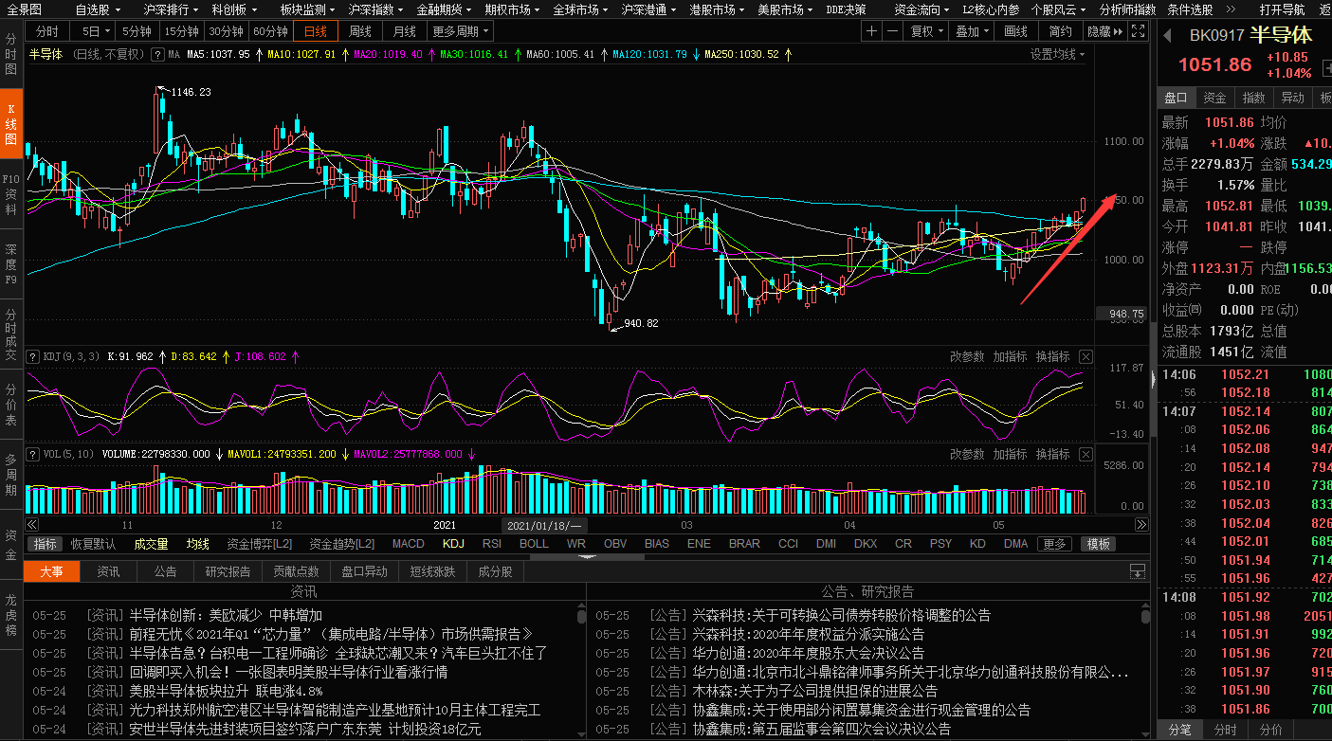Select K线图 in left sidebar
Image resolution: width=1332 pixels, height=741 pixels.
[10, 124]
